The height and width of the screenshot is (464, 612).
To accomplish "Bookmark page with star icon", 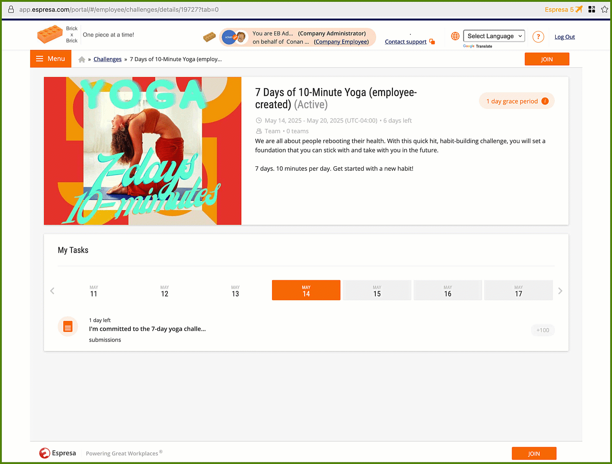I will point(605,9).
